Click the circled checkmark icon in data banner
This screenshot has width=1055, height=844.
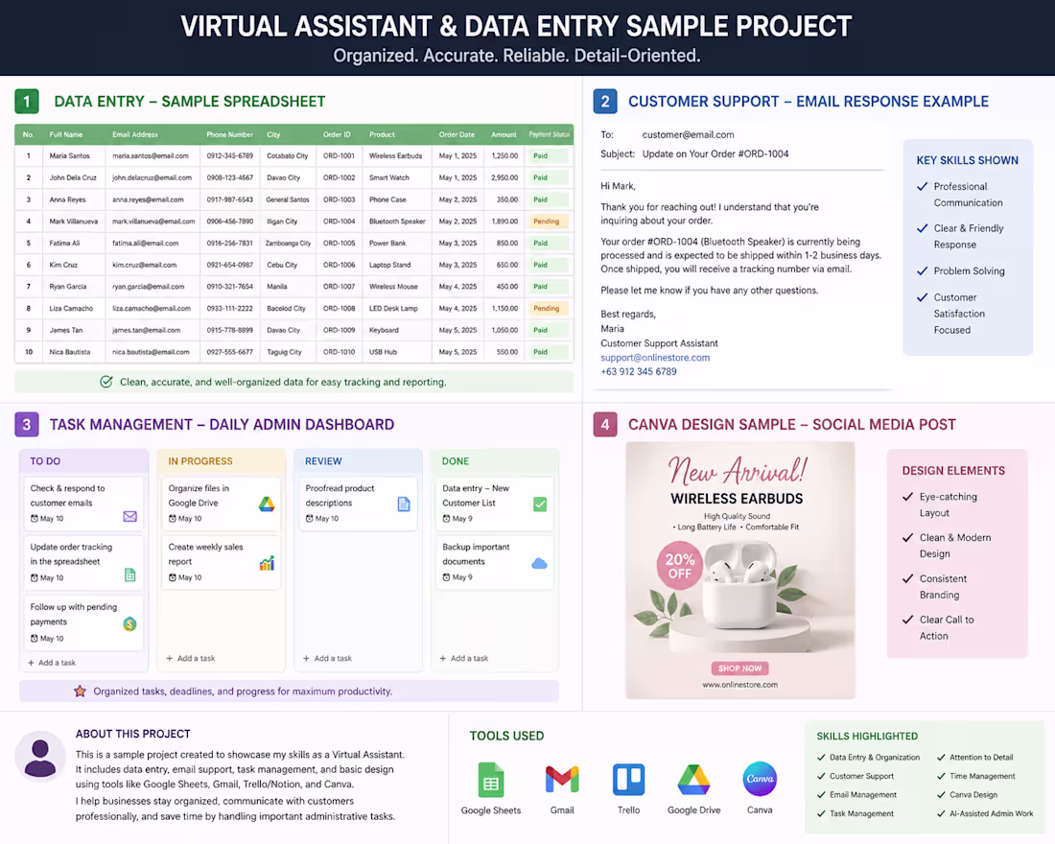[106, 382]
